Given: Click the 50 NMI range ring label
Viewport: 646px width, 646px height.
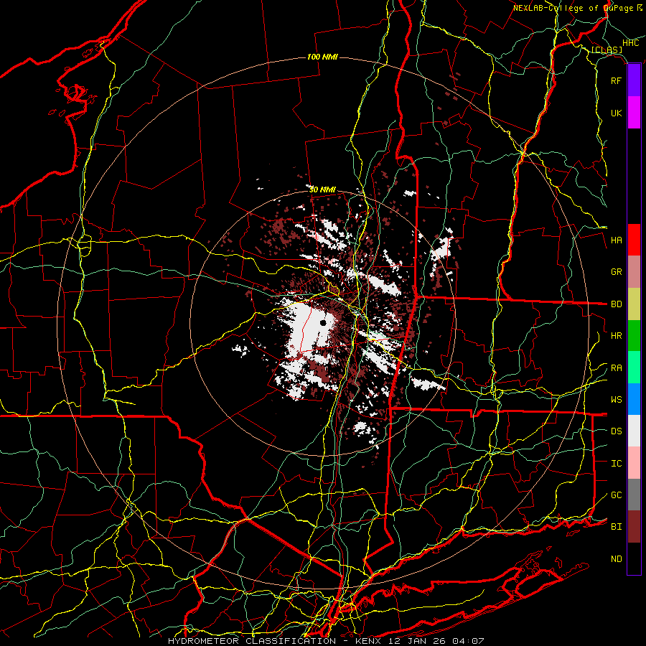Looking at the screenshot, I should pyautogui.click(x=322, y=189).
